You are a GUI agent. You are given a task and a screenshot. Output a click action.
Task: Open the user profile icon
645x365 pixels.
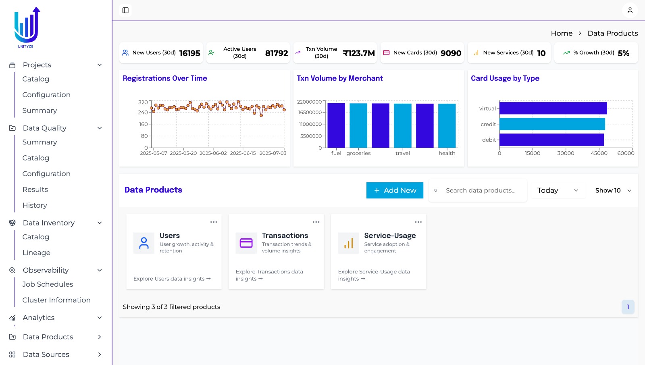coord(630,10)
